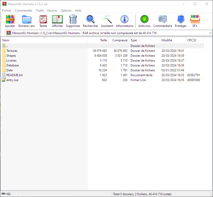This screenshot has width=213, height=197.
Task: Click compressed value '3 631 209'
Action: 121,56
